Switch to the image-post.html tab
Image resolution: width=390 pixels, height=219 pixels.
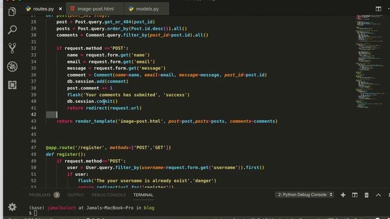pyautogui.click(x=95, y=9)
